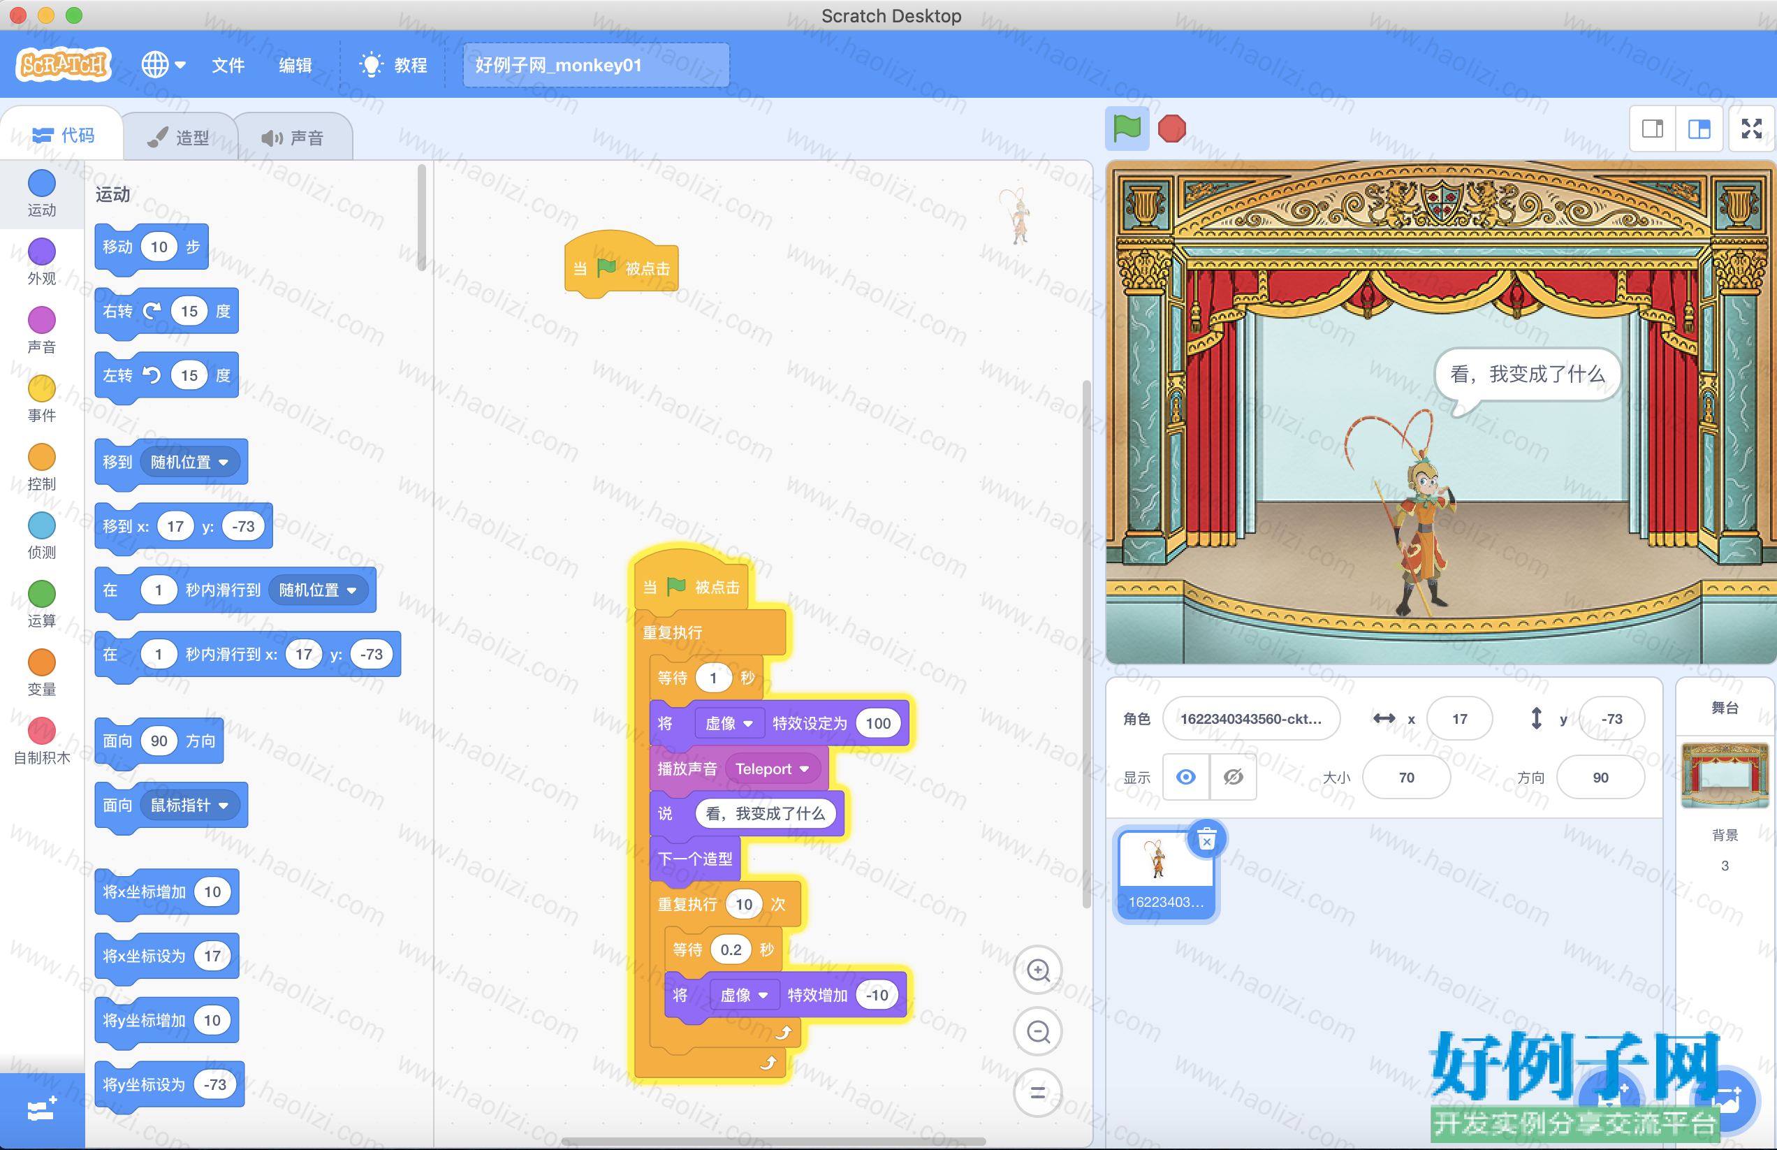This screenshot has width=1777, height=1150.
Task: Select the 变量 (Variables) block category
Action: (42, 674)
